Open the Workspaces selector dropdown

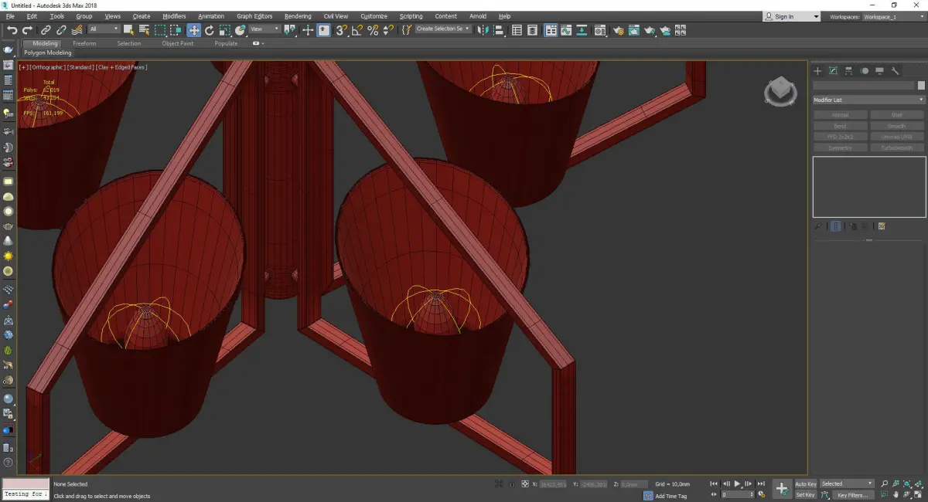pyautogui.click(x=892, y=16)
